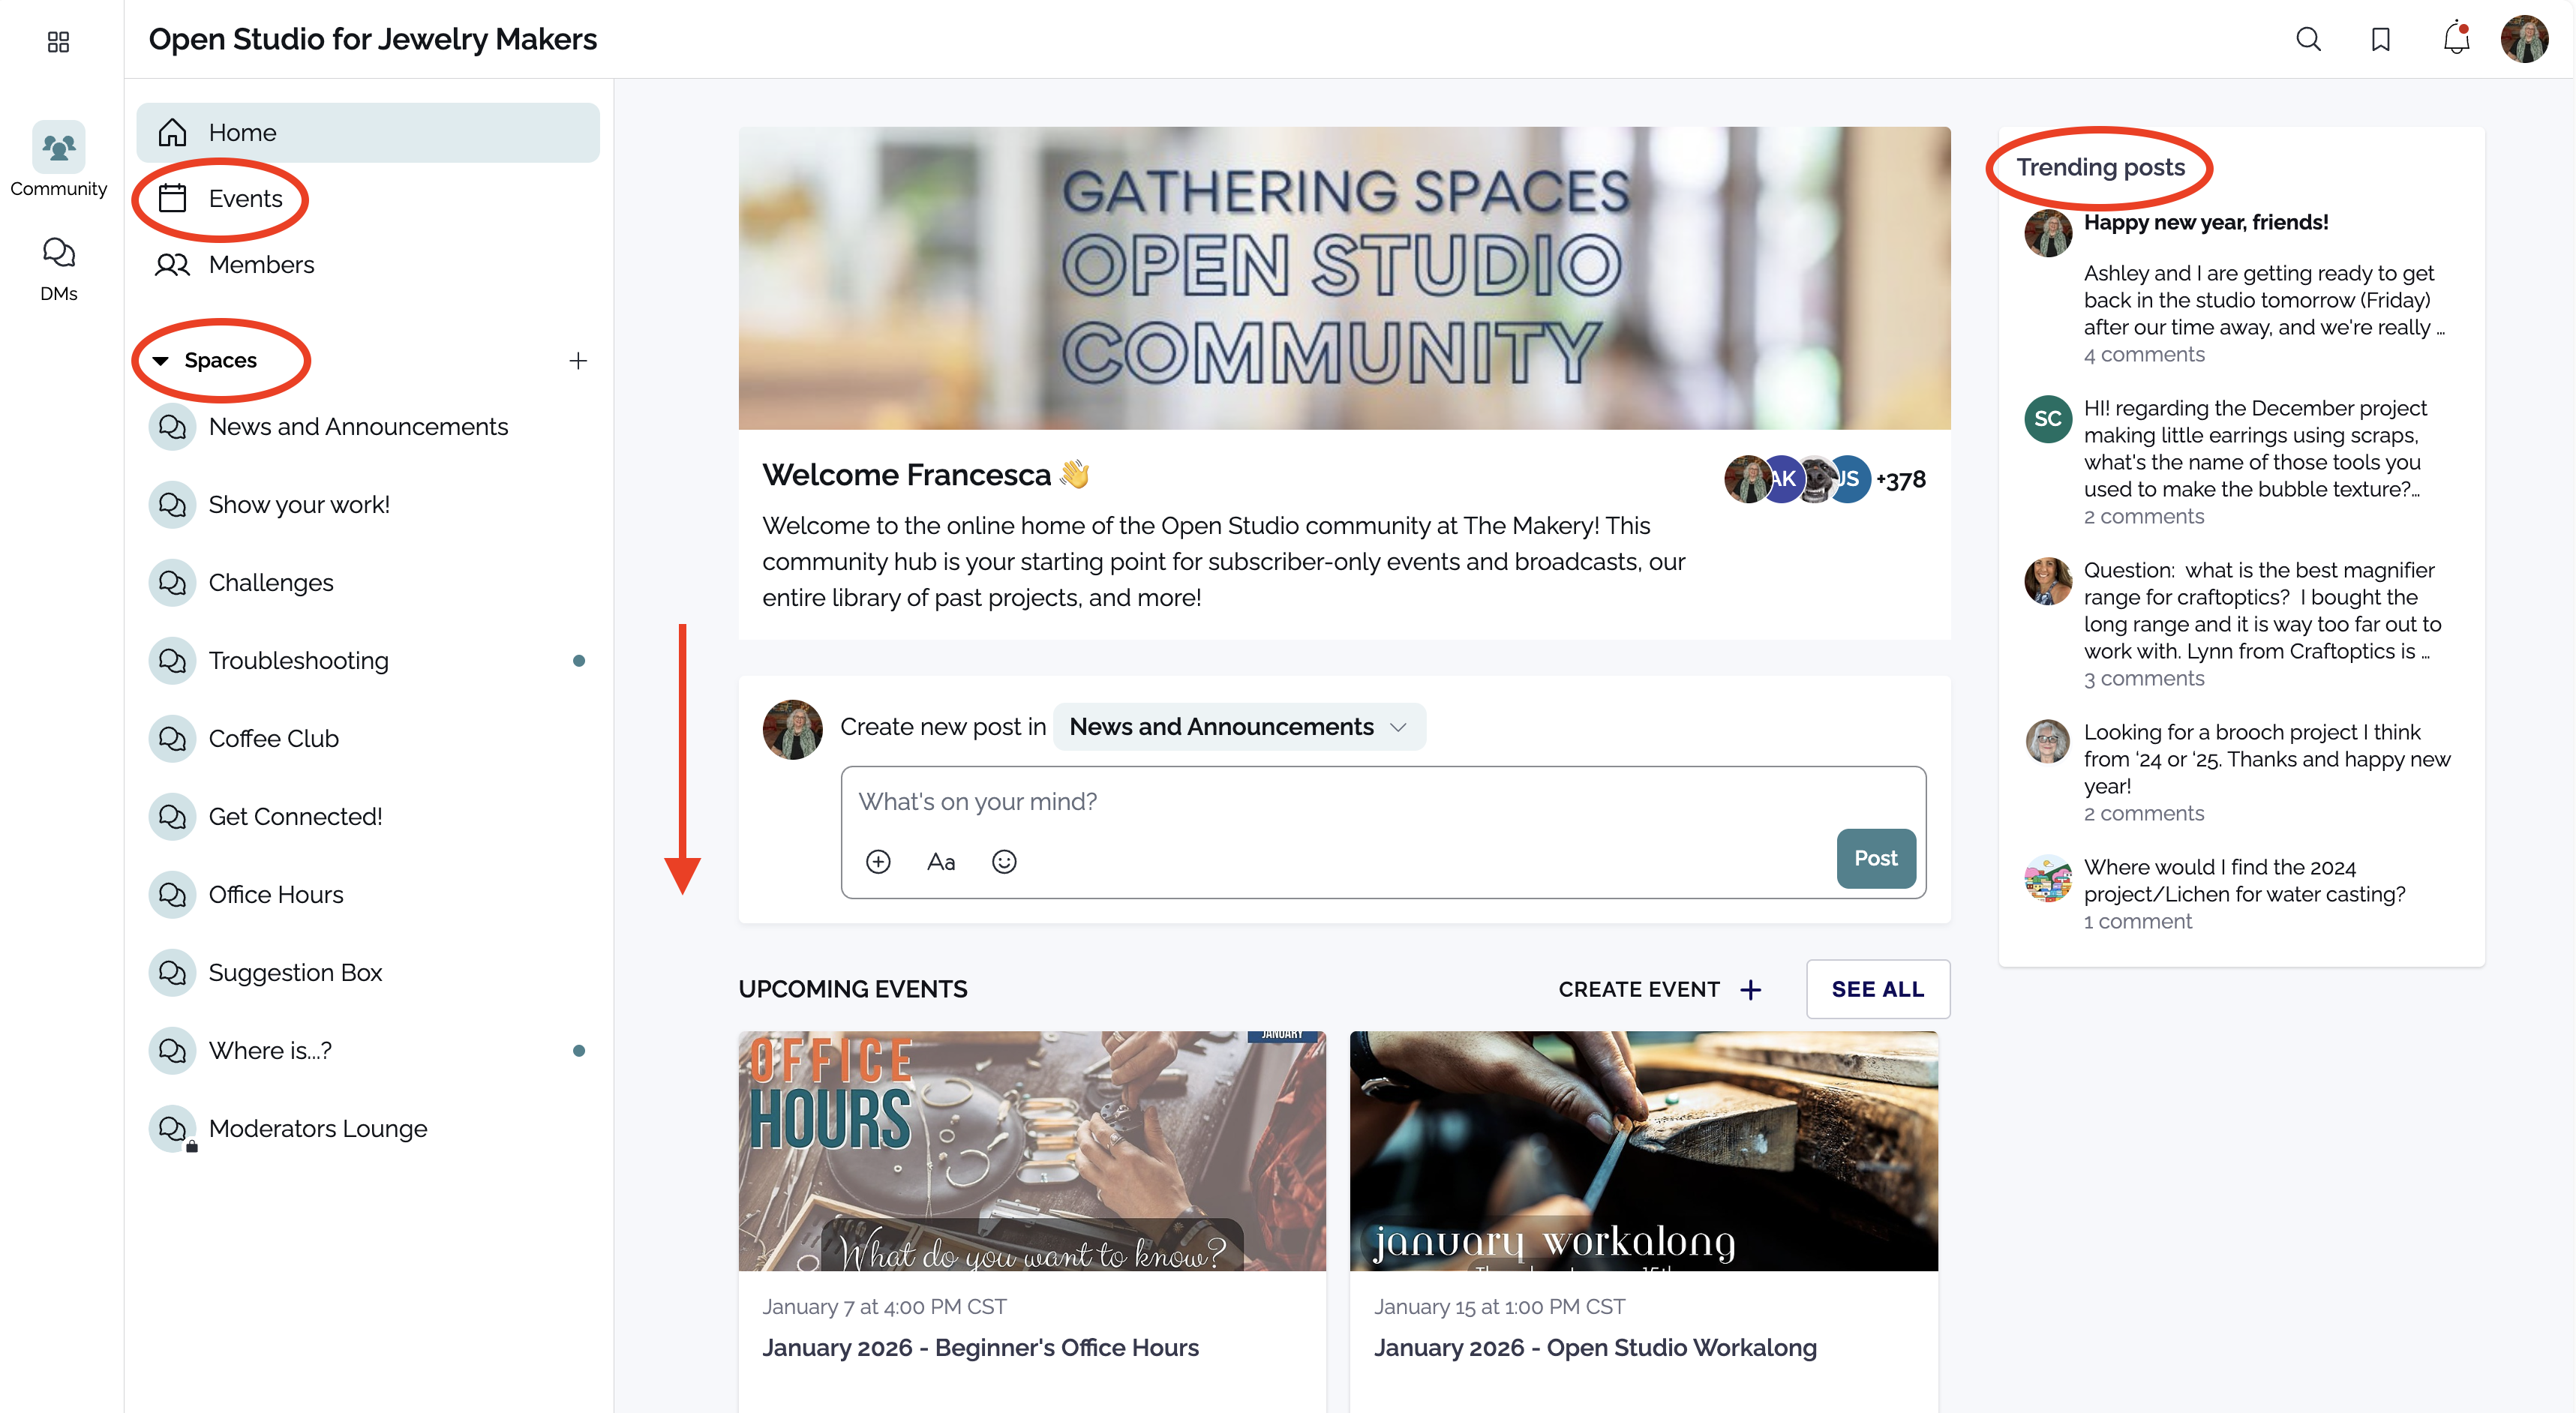The image size is (2576, 1413).
Task: Open the app grid switcher icon
Action: point(58,41)
